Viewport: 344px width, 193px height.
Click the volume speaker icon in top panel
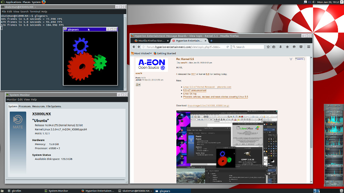coord(314,2)
